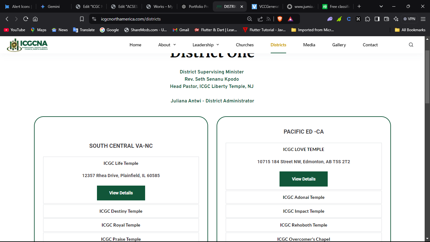Expand the About dropdown menu
The image size is (430, 242).
(x=167, y=45)
